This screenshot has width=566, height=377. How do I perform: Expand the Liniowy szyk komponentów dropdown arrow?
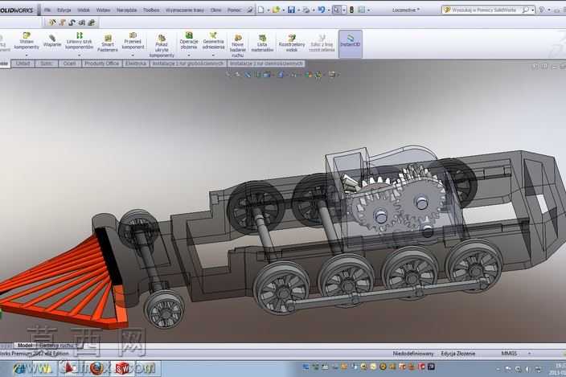(80, 55)
